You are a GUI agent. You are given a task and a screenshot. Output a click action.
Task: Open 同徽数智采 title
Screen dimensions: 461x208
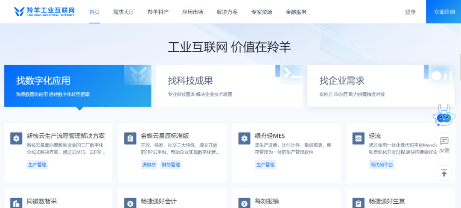coord(41,201)
